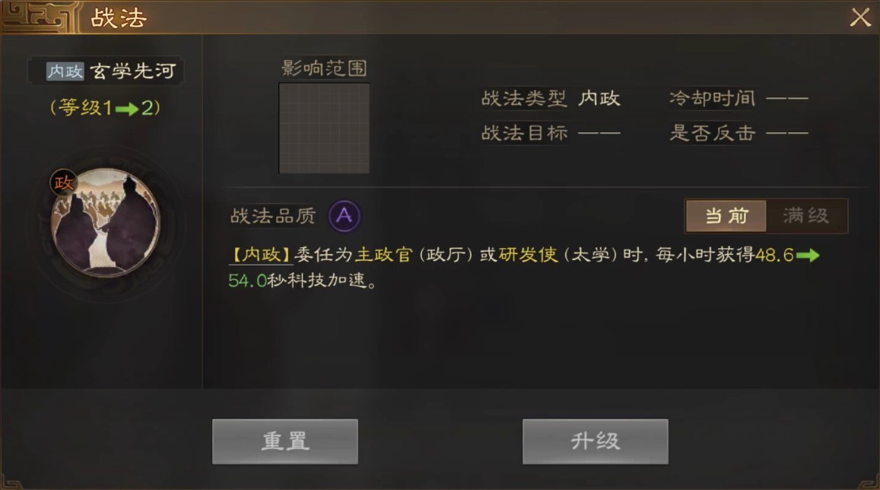880x490 pixels.
Task: Click the circular 玄学先河 skill portrait
Action: point(105,223)
